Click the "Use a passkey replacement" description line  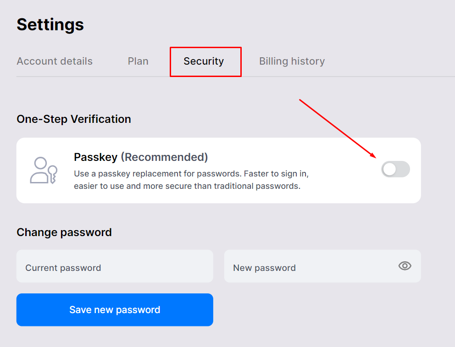(x=191, y=174)
